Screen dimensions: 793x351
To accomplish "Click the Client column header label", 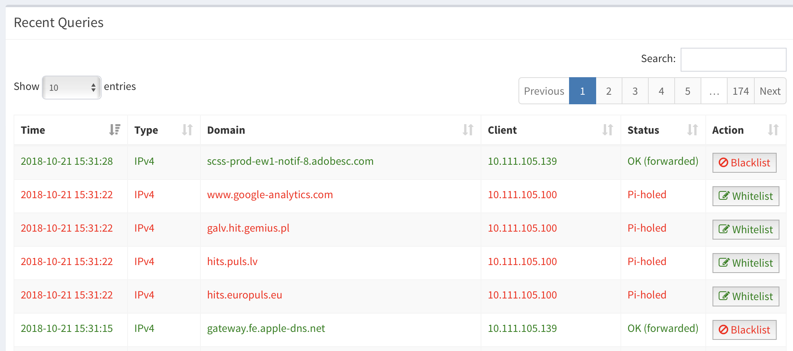I will tap(502, 130).
